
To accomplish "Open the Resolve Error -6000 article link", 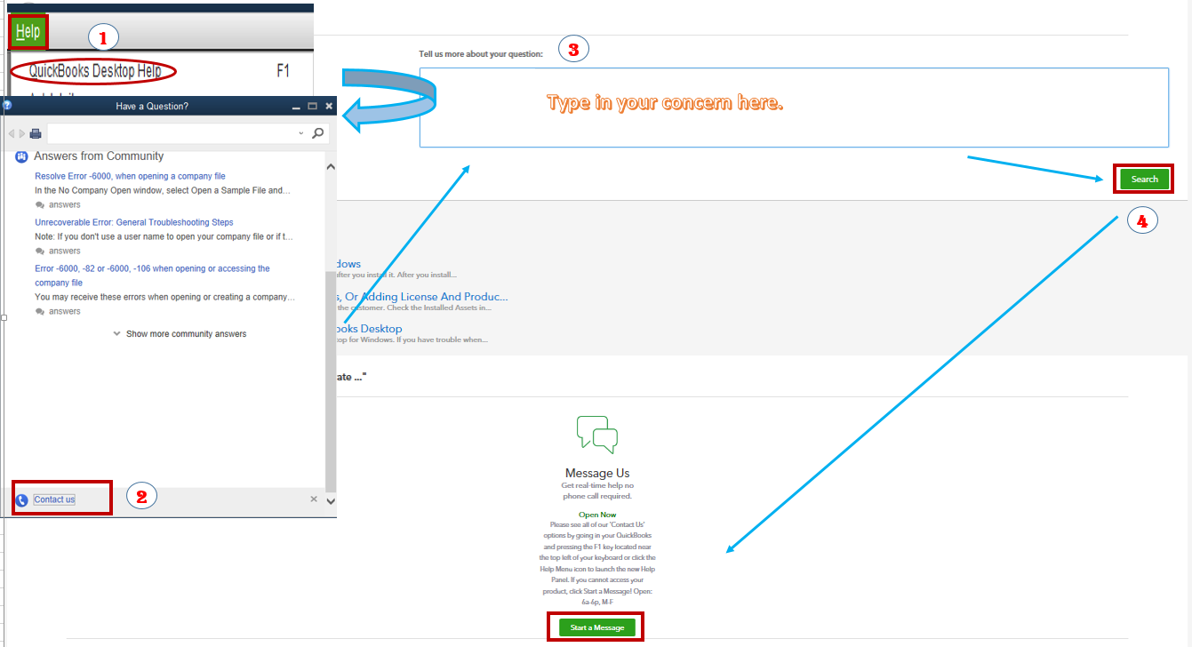I will click(129, 175).
